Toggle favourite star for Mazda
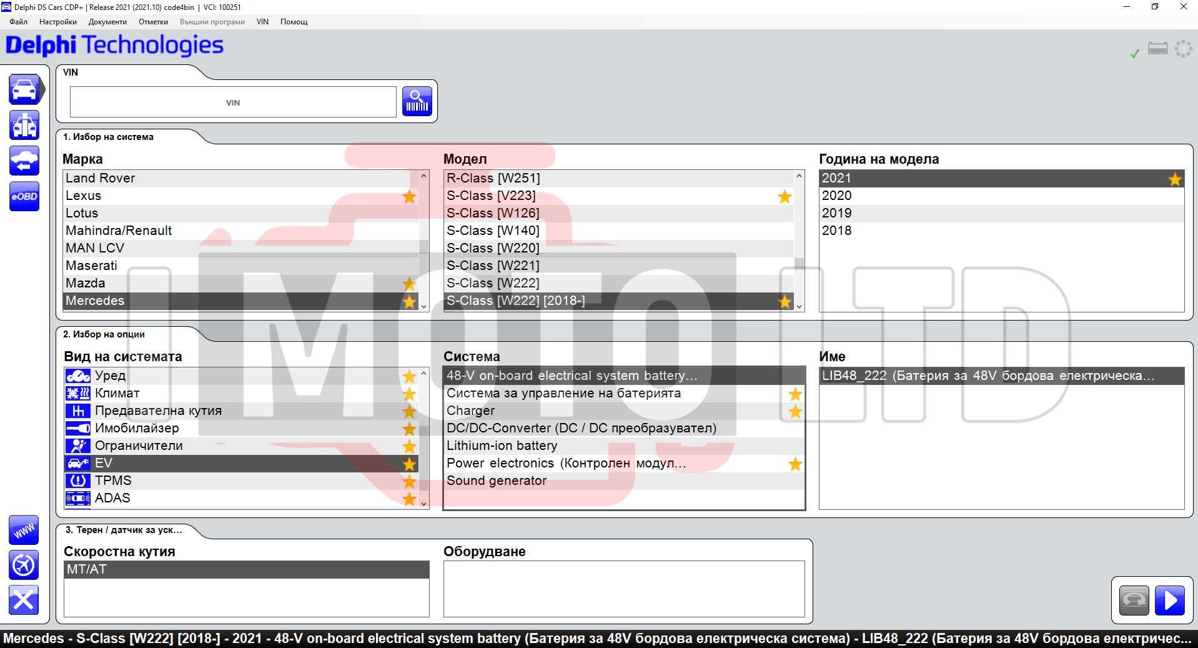This screenshot has height=648, width=1198. coord(409,284)
